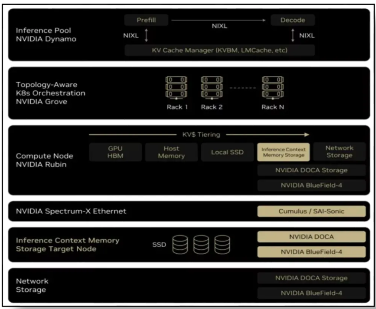
Task: Click the NIXL arrow beside Prefill
Action: click(146, 35)
